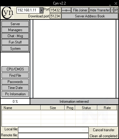Click the Information retrieved status bar
This screenshot has width=119, height=139.
74,102
